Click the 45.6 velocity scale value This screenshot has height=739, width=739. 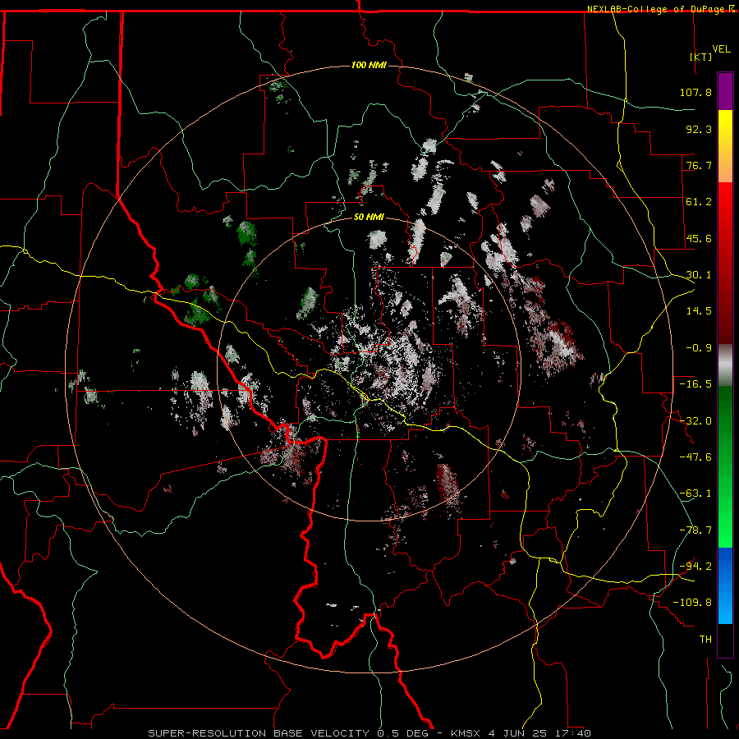(x=699, y=238)
